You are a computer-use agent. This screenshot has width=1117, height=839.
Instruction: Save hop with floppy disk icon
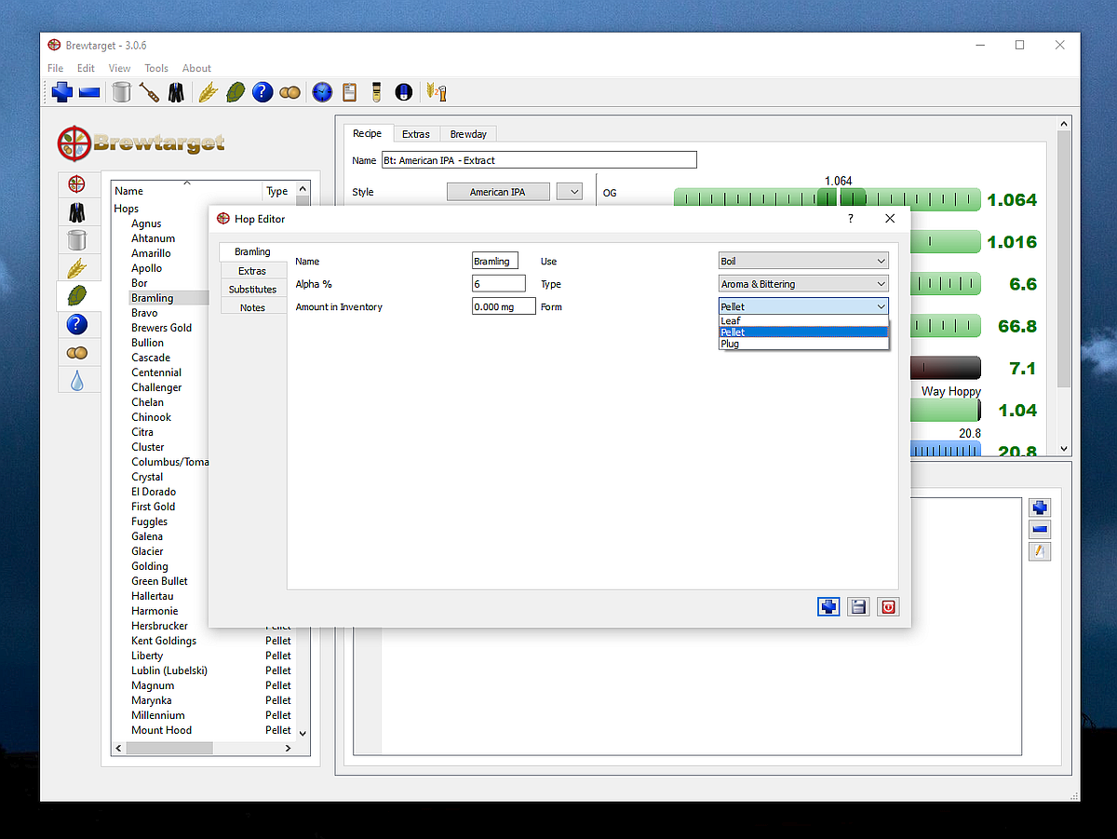858,606
